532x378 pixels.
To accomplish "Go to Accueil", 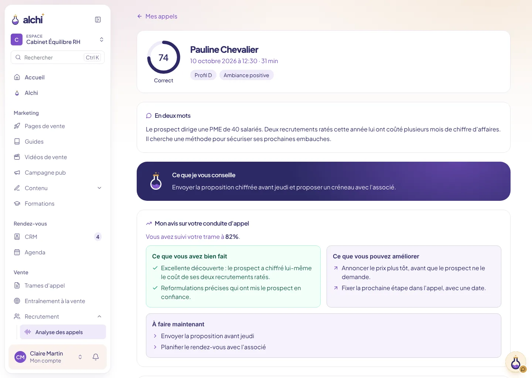I will (58, 77).
